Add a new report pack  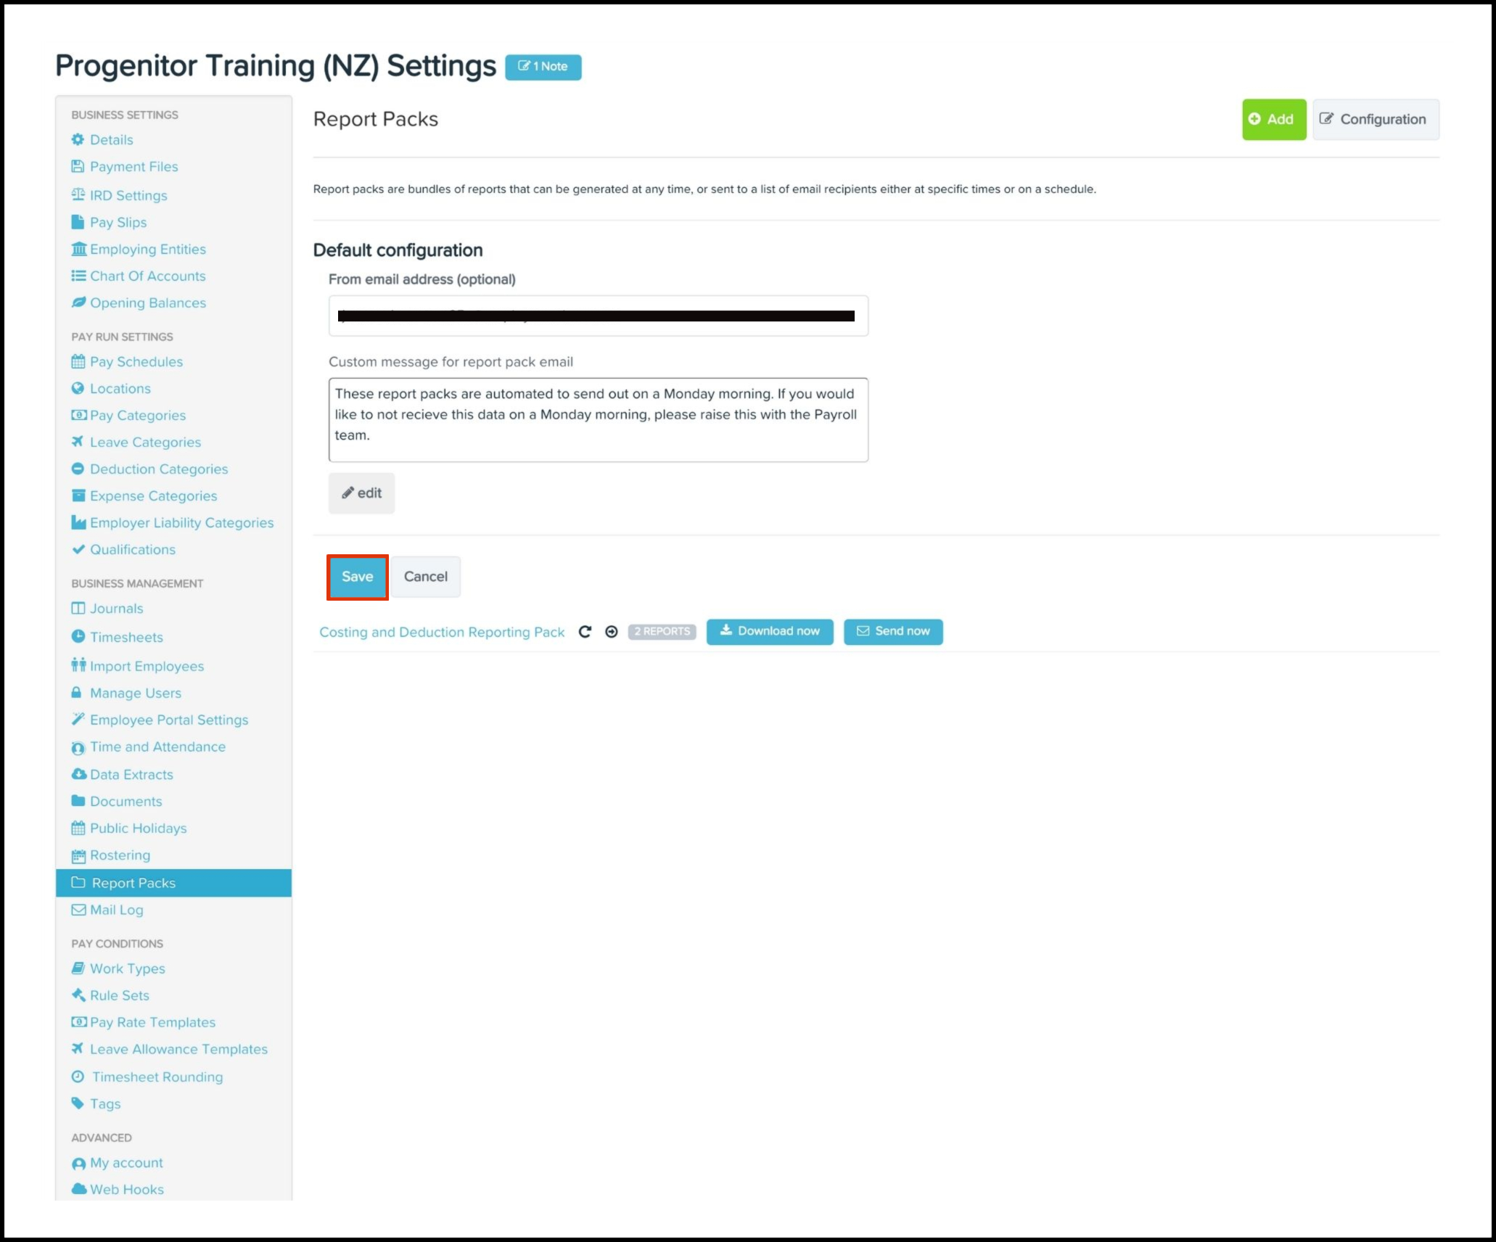(x=1273, y=120)
